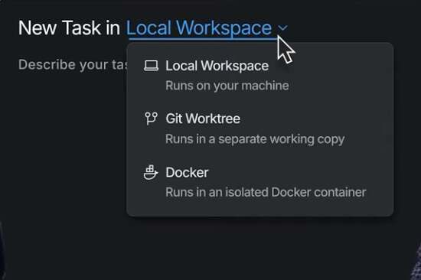
Task: Click 'Runs on your machine' description
Action: pyautogui.click(x=227, y=86)
